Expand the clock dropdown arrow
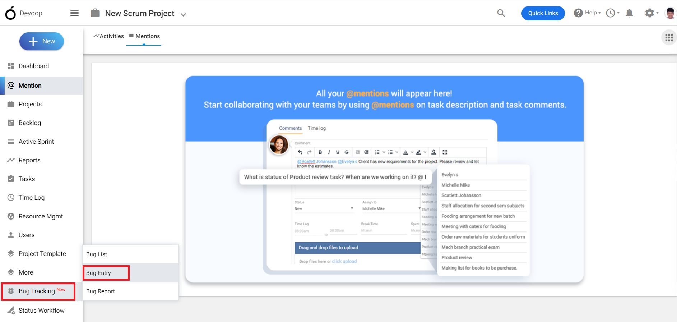This screenshot has height=322, width=677. tap(618, 13)
